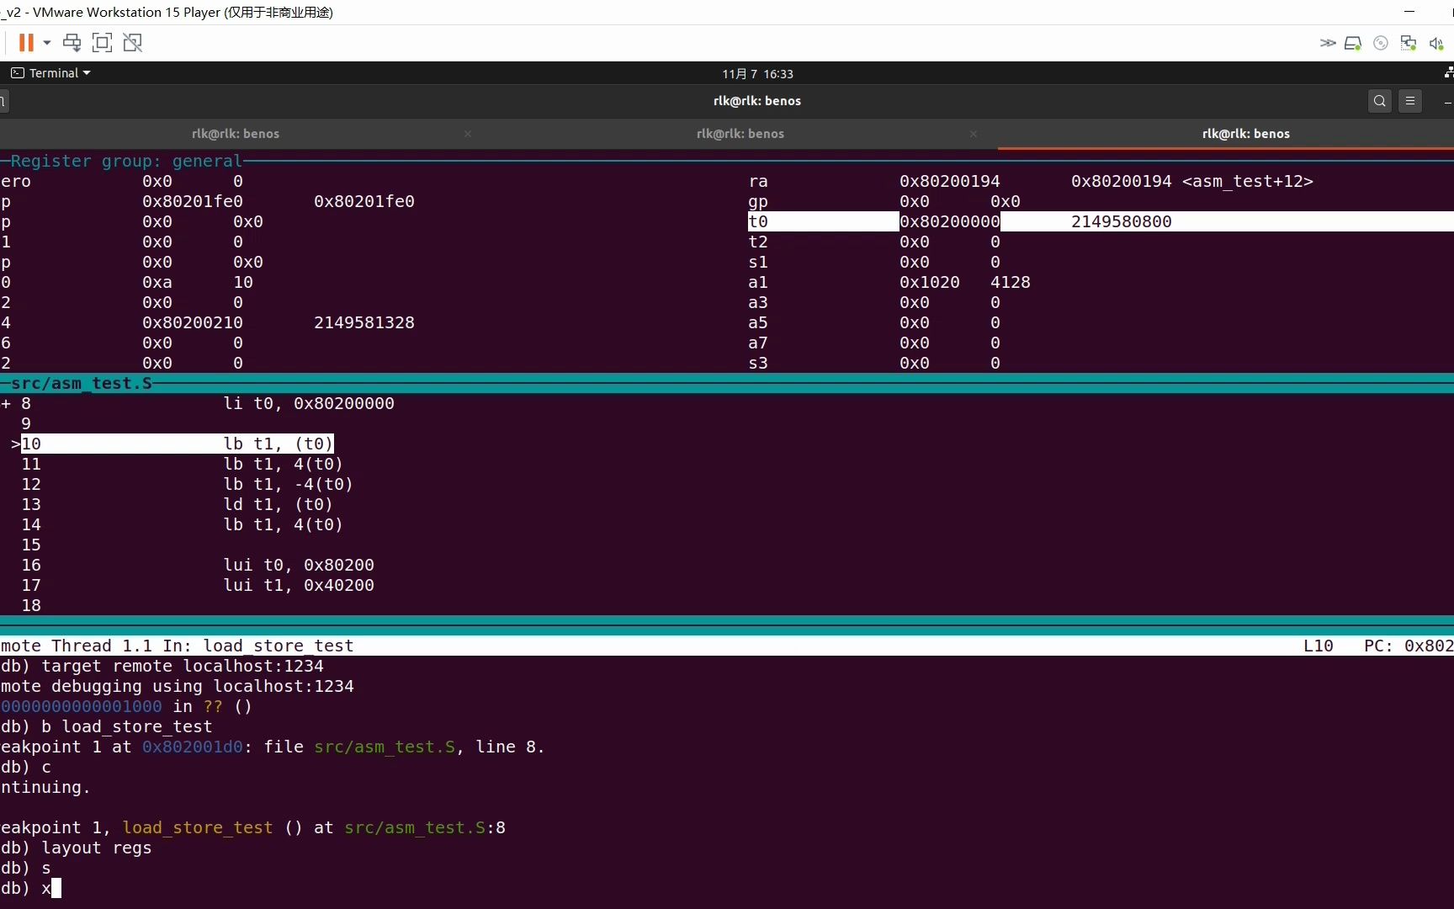The image size is (1454, 909).
Task: Click register value 0x80201fe0
Action: pos(192,201)
